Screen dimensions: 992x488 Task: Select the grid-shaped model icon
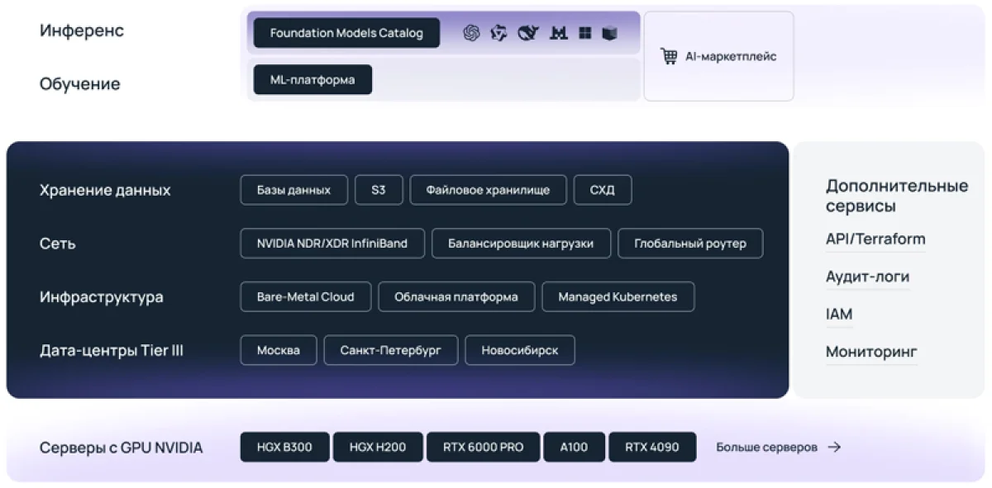[586, 33]
